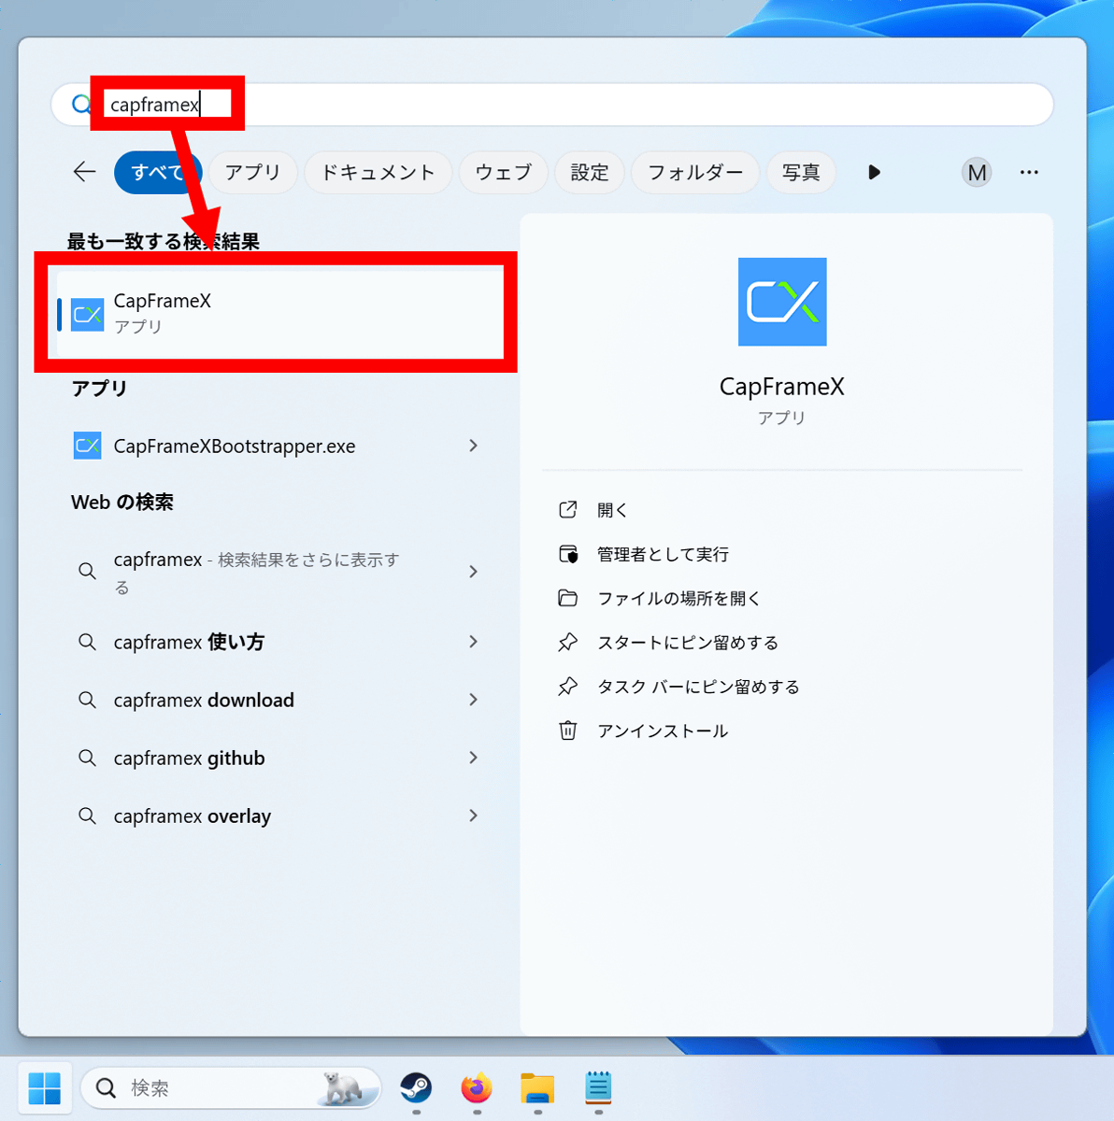1114x1121 pixels.
Task: Expand 'capframex 使い方' suggestion chevron
Action: point(474,642)
